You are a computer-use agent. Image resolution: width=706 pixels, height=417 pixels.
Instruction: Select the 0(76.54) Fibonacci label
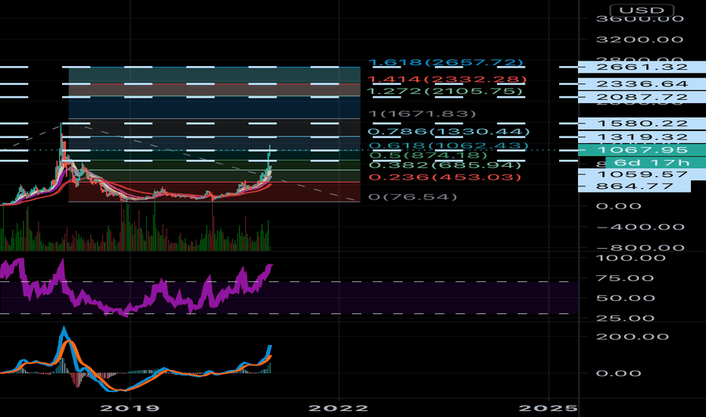412,196
